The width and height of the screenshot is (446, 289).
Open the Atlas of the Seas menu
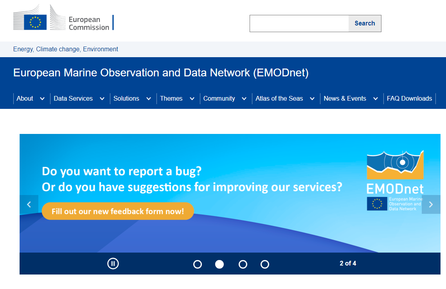point(279,99)
